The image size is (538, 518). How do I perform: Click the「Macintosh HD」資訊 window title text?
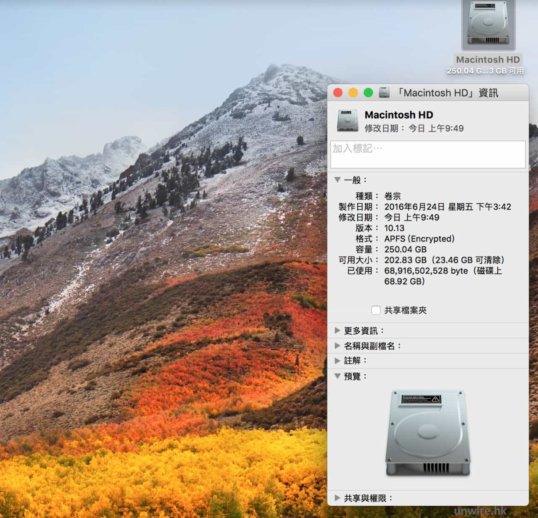(x=448, y=93)
